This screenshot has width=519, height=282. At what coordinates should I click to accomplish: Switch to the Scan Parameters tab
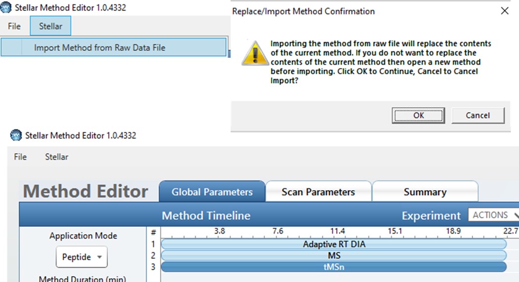[x=318, y=192]
